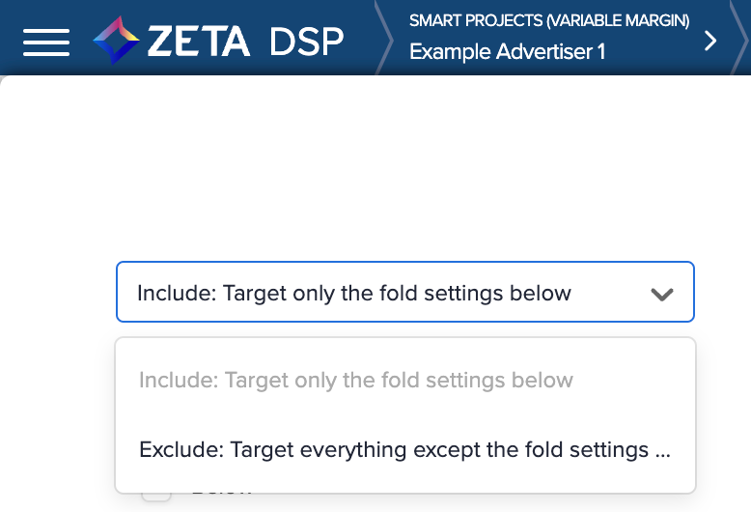Click the Zeta diamond logo

coord(116,41)
